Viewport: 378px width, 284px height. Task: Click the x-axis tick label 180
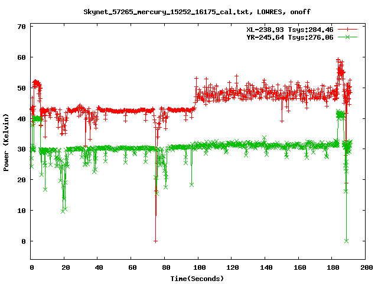point(333,267)
